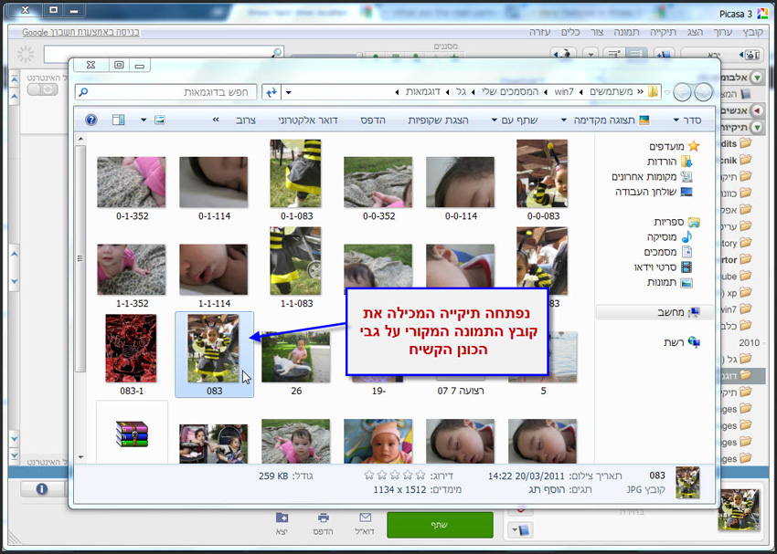The image size is (777, 554).
Task: Toggle the Explorer preview pane icon
Action: coord(119,120)
